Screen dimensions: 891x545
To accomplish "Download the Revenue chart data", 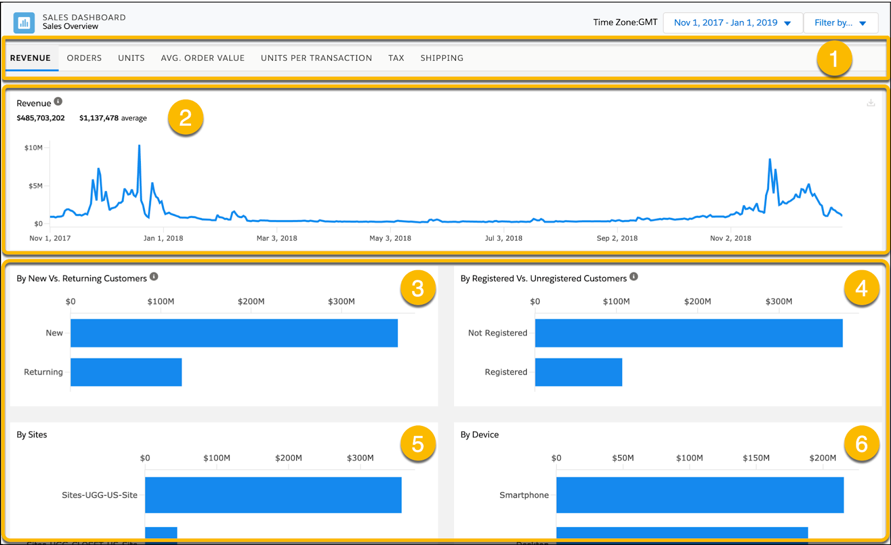I will (x=871, y=103).
